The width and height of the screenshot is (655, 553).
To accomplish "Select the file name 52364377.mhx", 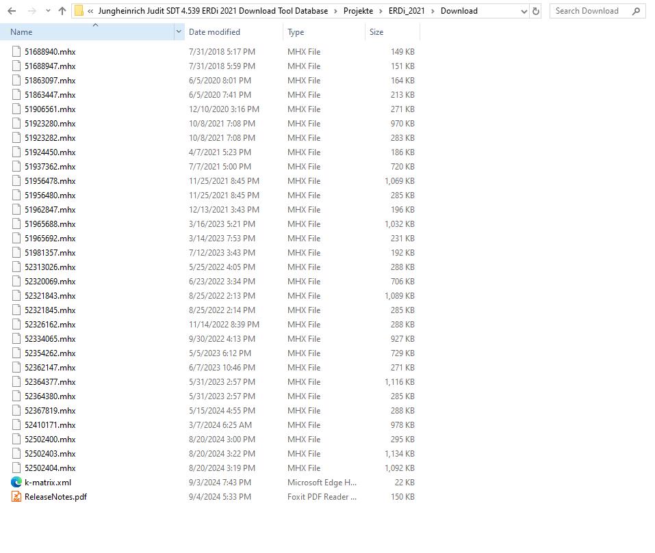I will (x=50, y=381).
